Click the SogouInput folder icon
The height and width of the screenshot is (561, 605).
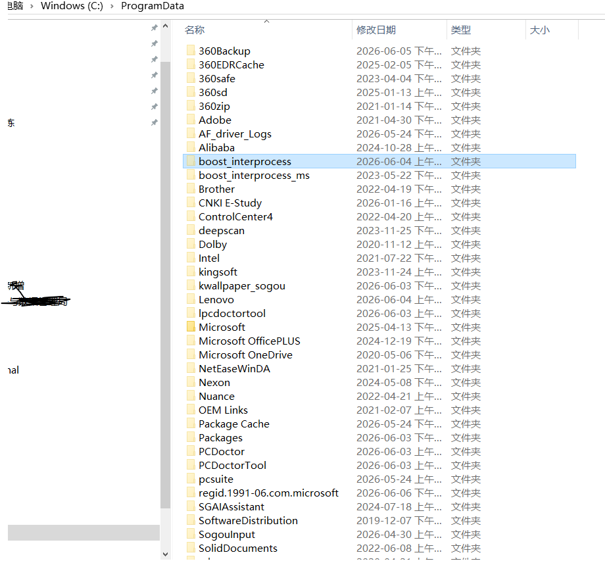pos(191,534)
